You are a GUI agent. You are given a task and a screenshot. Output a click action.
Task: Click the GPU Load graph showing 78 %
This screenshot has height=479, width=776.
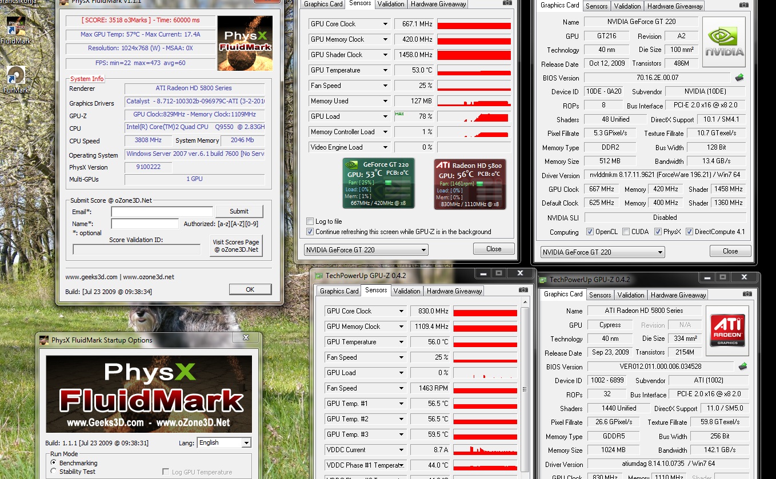click(x=474, y=116)
